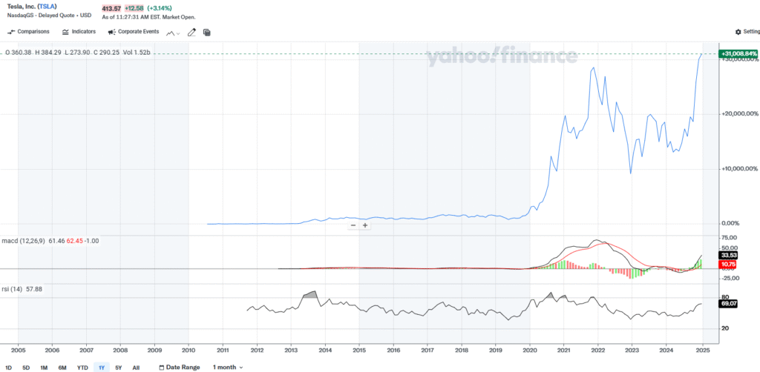Switch to the 1M range
The image size is (760, 372).
pyautogui.click(x=44, y=368)
